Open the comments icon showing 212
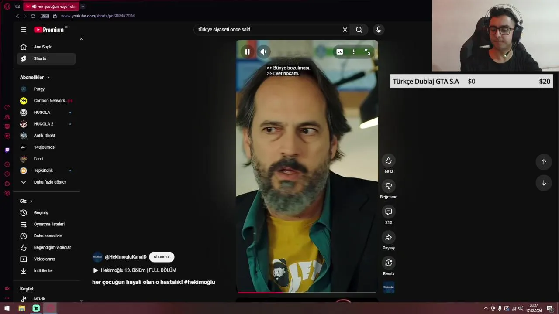The height and width of the screenshot is (314, 559). [x=389, y=212]
